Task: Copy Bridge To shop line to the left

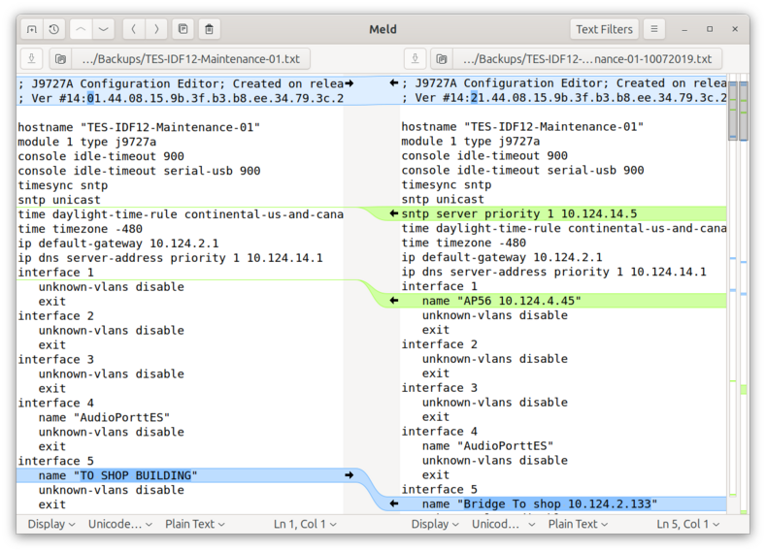Action: pos(394,503)
